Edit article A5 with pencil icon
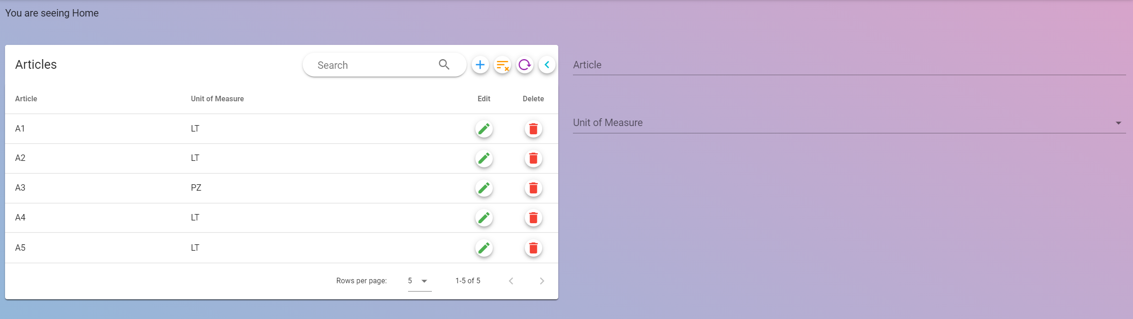This screenshot has height=319, width=1133. point(484,248)
